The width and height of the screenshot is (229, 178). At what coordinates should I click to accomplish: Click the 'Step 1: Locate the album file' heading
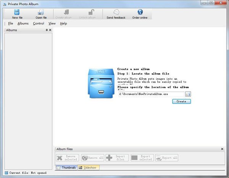(143, 74)
